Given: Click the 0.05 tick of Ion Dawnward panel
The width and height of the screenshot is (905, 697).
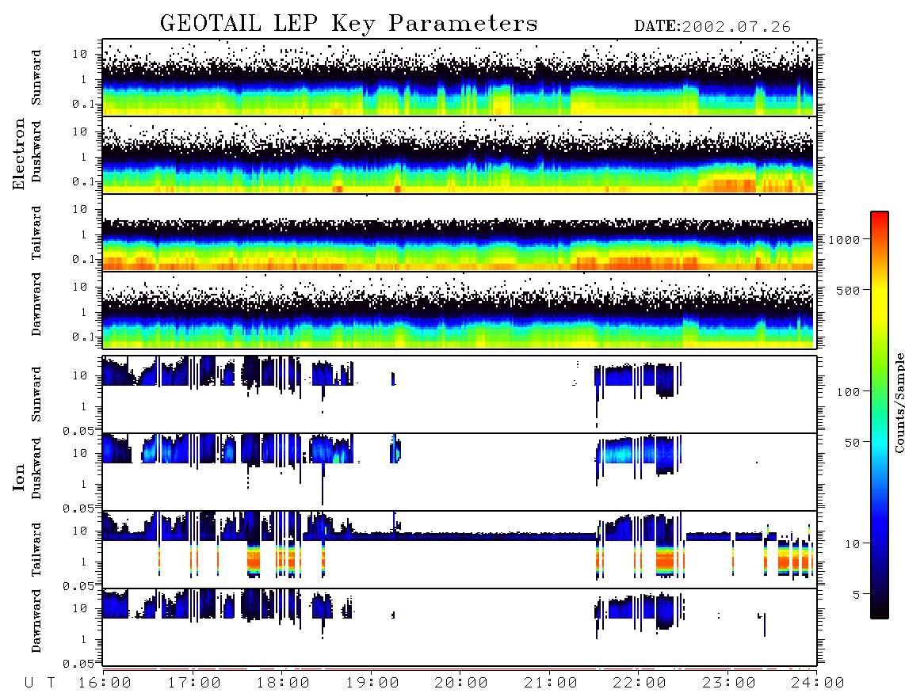Looking at the screenshot, I should (78, 664).
